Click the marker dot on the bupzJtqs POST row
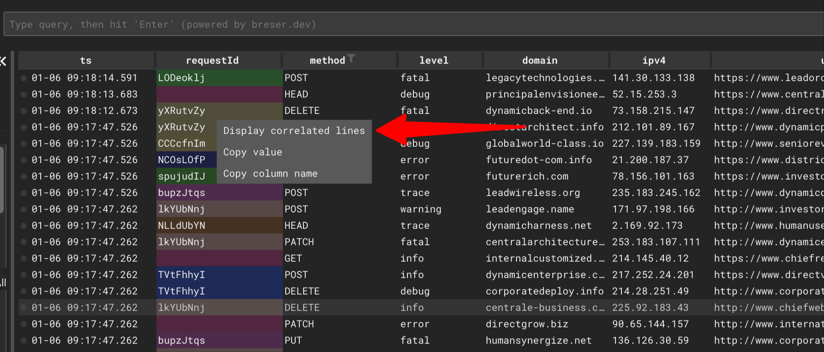824x352 pixels. point(24,193)
